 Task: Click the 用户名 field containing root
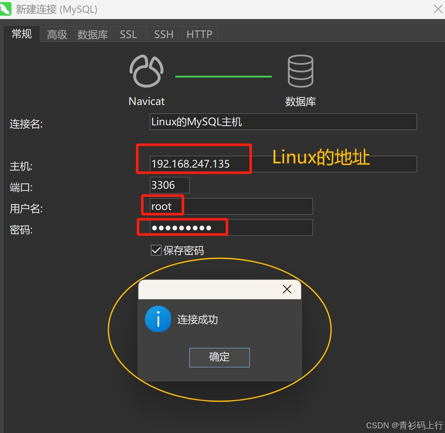click(x=231, y=206)
